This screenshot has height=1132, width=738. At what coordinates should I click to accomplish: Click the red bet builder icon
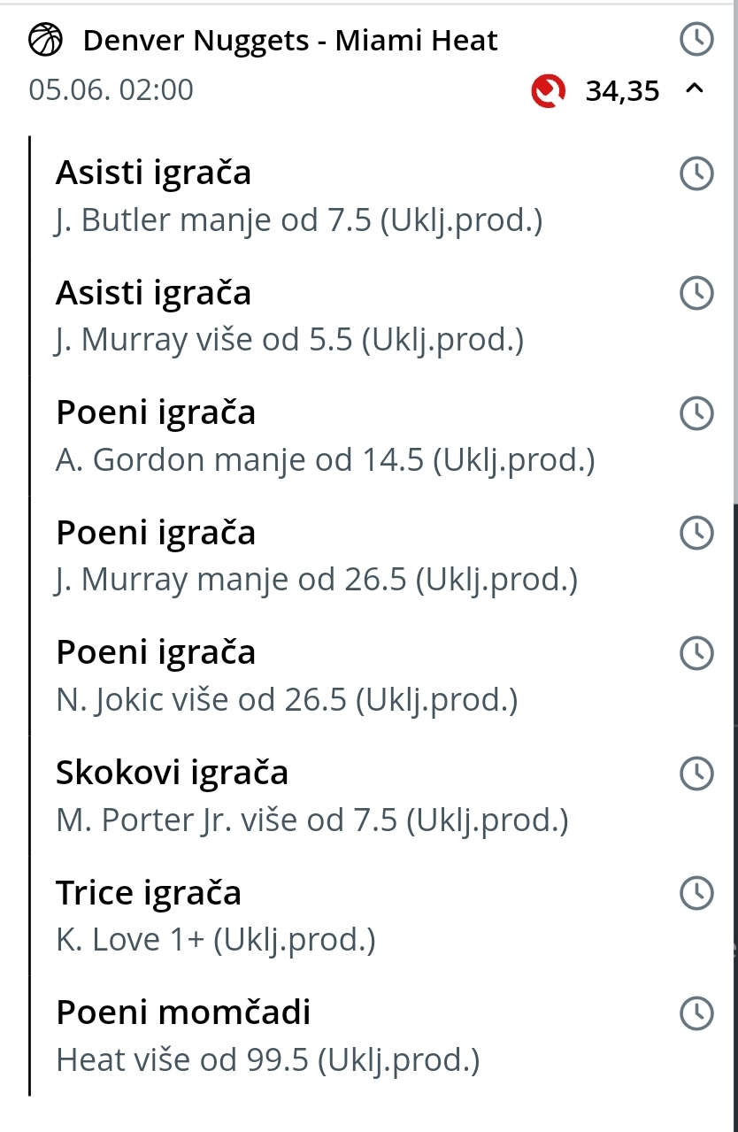pos(549,90)
